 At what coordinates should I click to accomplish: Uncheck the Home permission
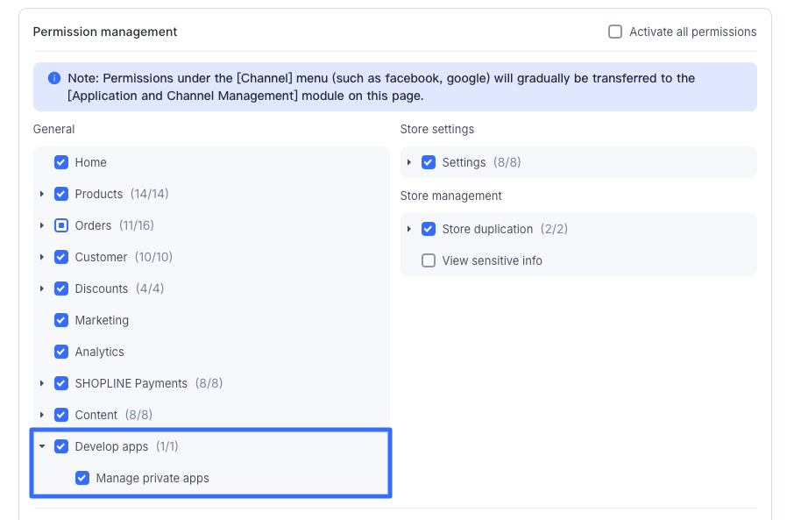pos(61,162)
